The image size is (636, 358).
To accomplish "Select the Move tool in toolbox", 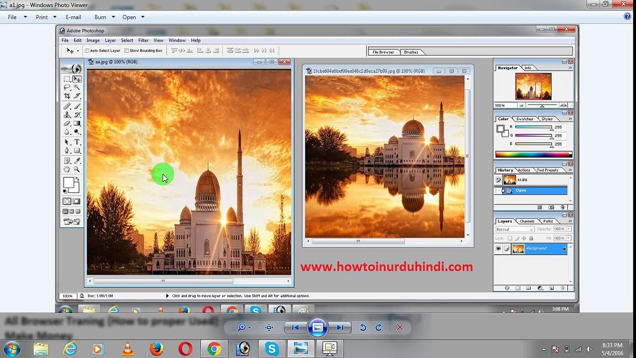I will [77, 79].
